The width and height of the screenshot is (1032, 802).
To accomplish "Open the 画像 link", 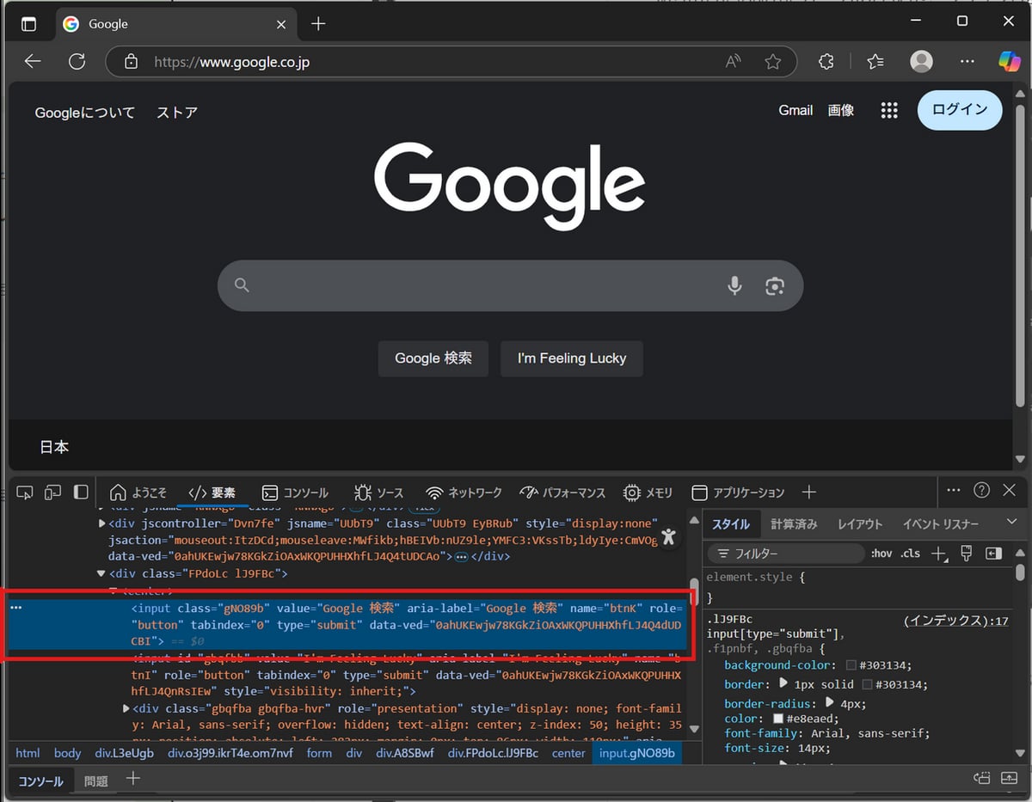I will point(841,110).
